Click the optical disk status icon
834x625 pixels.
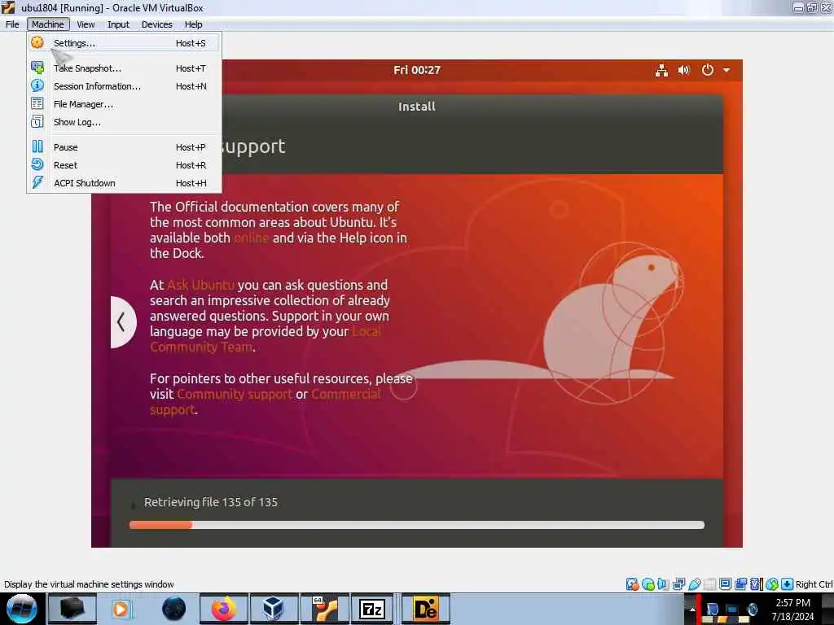(x=647, y=584)
